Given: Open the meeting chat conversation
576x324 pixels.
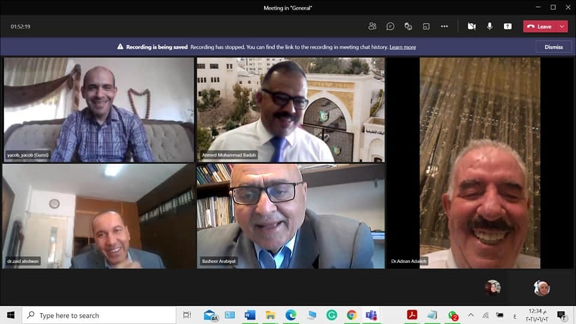Looking at the screenshot, I should click(x=390, y=26).
